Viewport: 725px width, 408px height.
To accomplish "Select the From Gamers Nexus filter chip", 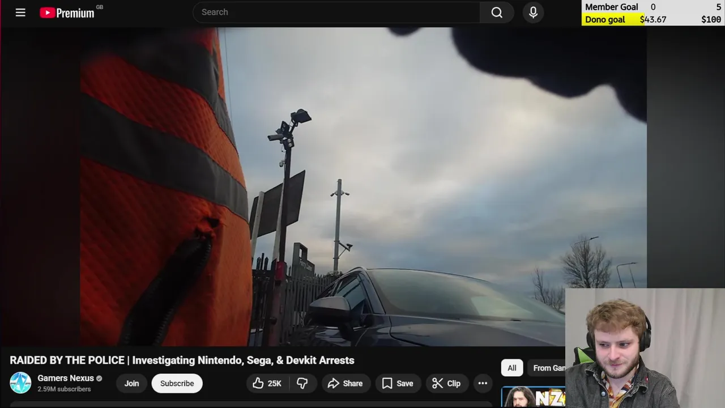I will pyautogui.click(x=547, y=368).
